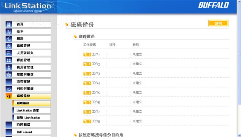241x137 pixels.
Task: Open the 磁碟管理 menu item
Action: pos(31,46)
